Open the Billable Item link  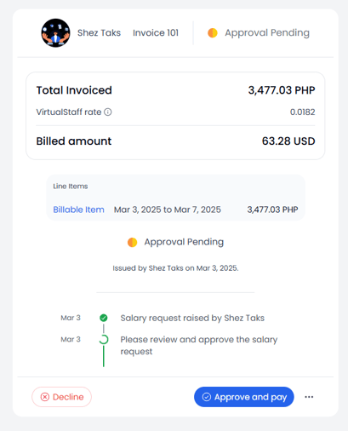click(x=78, y=210)
